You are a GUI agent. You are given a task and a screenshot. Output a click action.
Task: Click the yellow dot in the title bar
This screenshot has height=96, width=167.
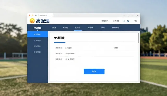point(33,15)
